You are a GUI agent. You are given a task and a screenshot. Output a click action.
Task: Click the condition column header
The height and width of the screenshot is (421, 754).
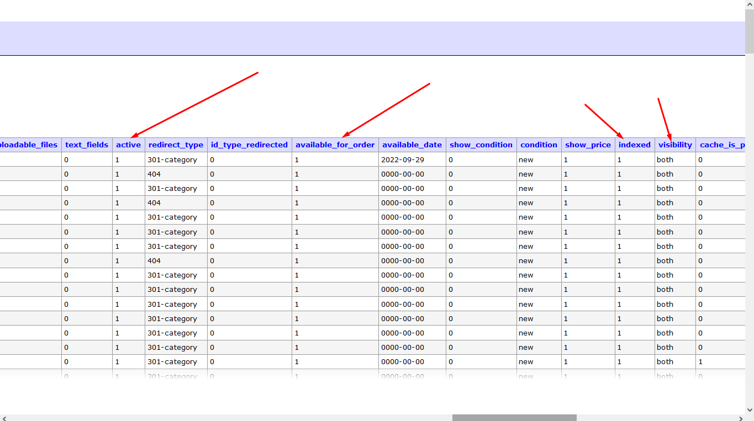[539, 145]
